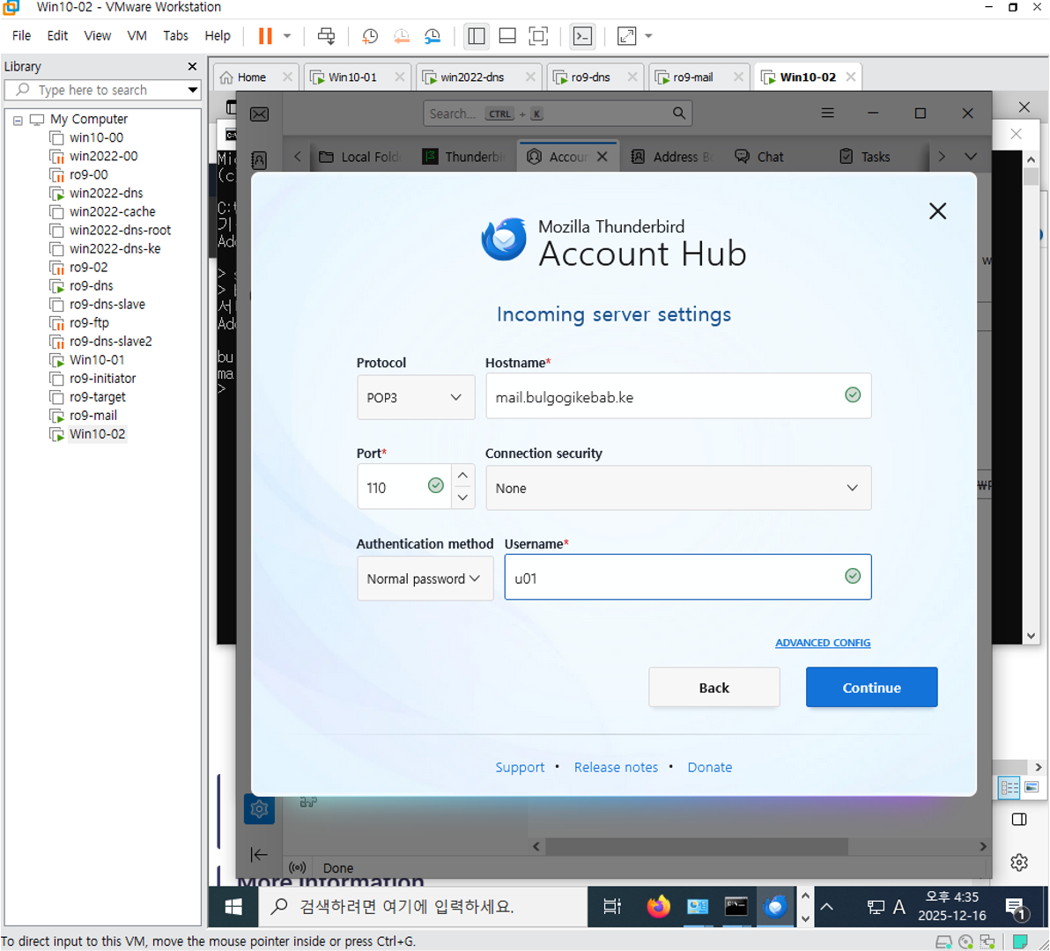Open Windows Start menu in guest taskbar
The height and width of the screenshot is (951, 1050).
(233, 907)
